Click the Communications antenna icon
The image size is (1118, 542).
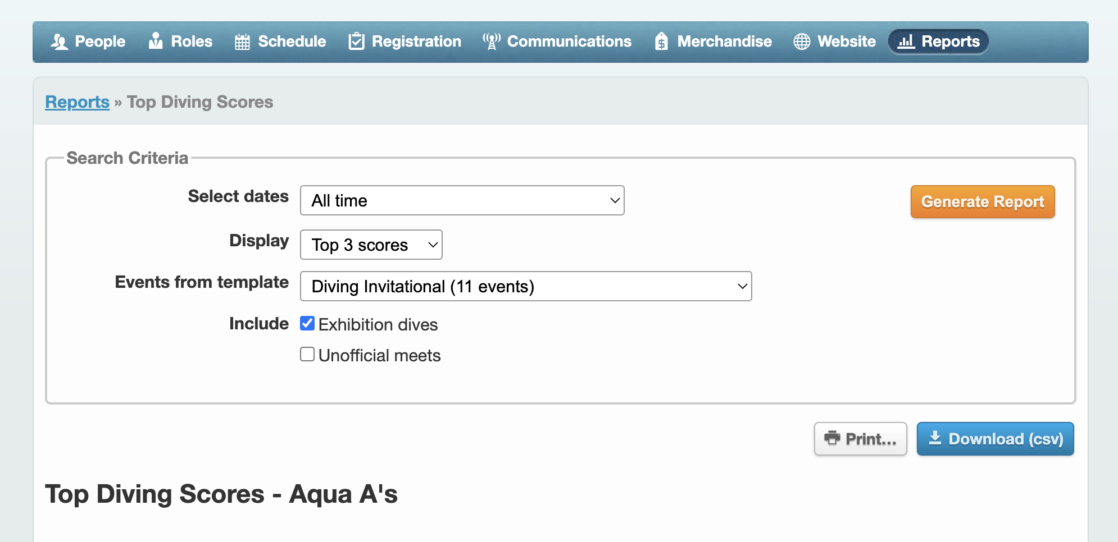tap(492, 41)
